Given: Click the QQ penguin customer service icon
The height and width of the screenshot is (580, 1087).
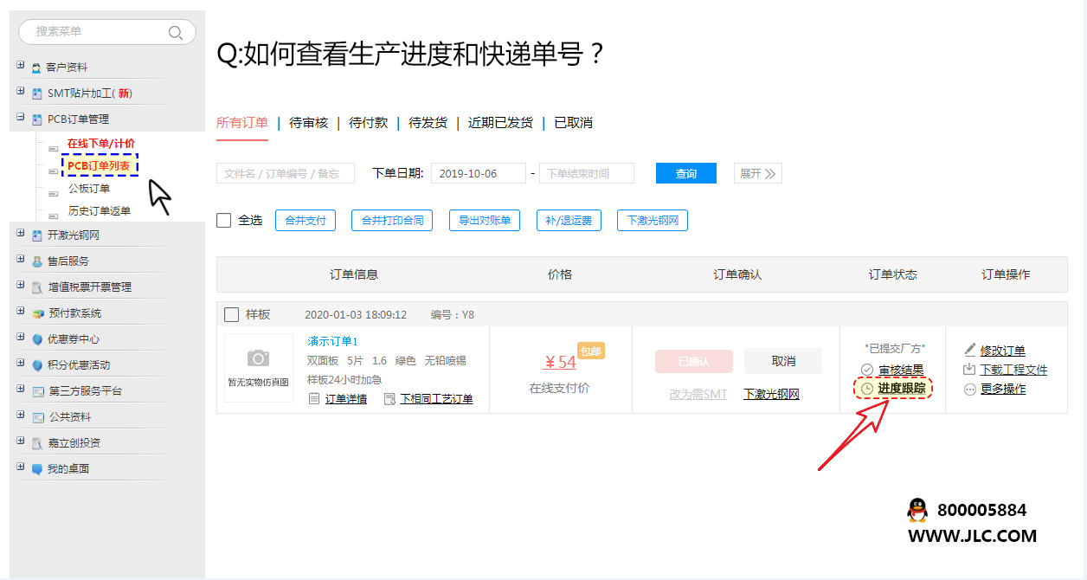Looking at the screenshot, I should pos(917,511).
